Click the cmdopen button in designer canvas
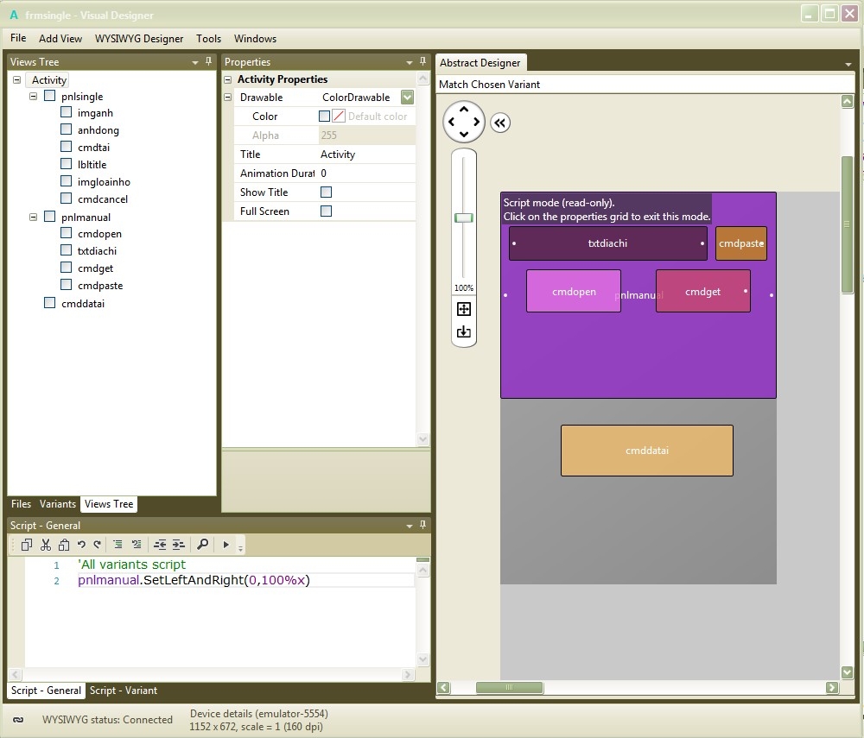The height and width of the screenshot is (738, 864). (574, 292)
